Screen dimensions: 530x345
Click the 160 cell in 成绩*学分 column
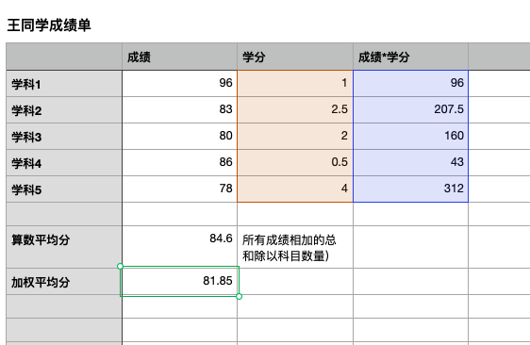pos(410,136)
